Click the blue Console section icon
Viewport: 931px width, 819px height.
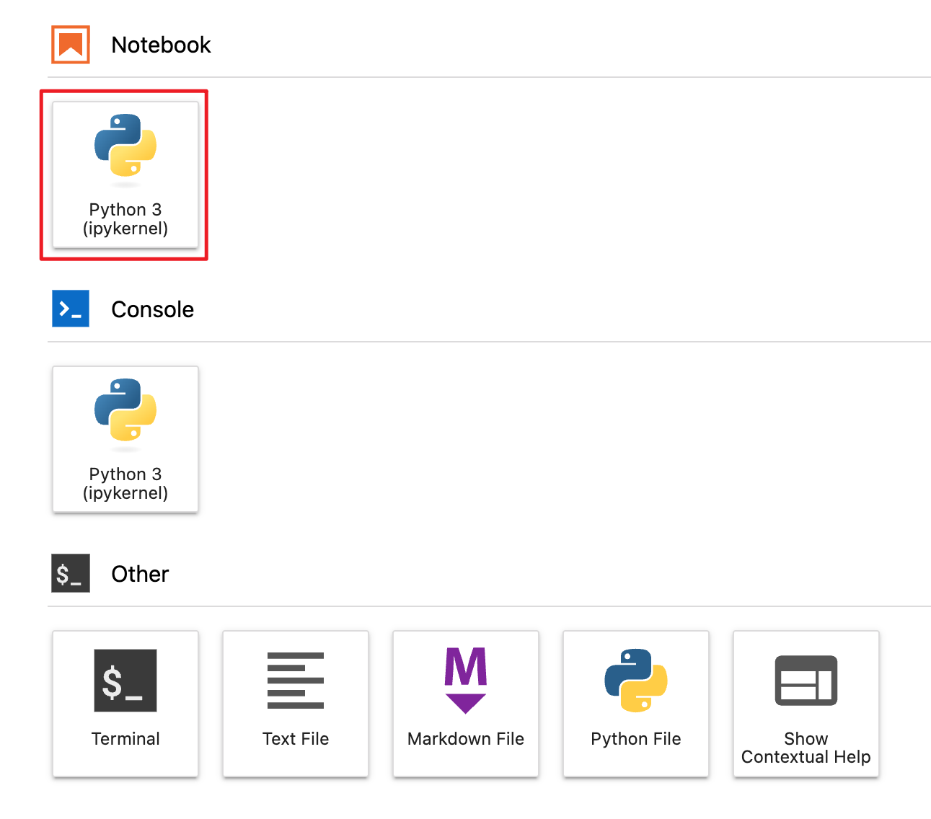tap(71, 309)
